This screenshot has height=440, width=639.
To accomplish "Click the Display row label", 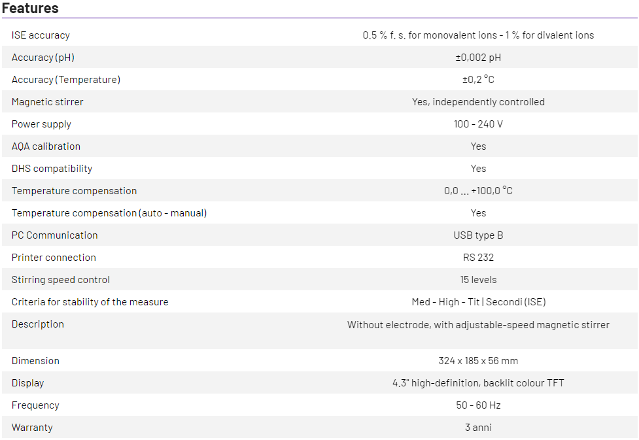I will coord(28,383).
